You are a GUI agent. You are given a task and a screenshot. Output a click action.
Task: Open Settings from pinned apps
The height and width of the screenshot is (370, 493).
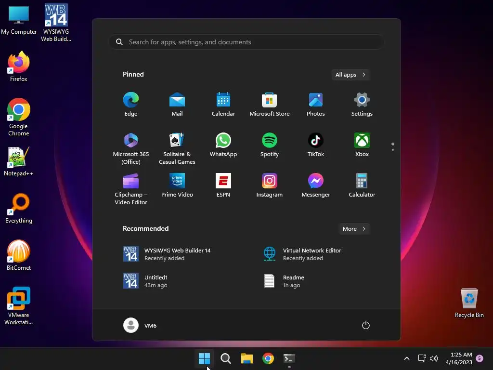(362, 105)
